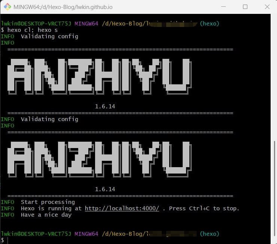The width and height of the screenshot is (277, 244).
Task: Click the '(hexo)' branch label in bottom prompt
Action: (x=209, y=234)
